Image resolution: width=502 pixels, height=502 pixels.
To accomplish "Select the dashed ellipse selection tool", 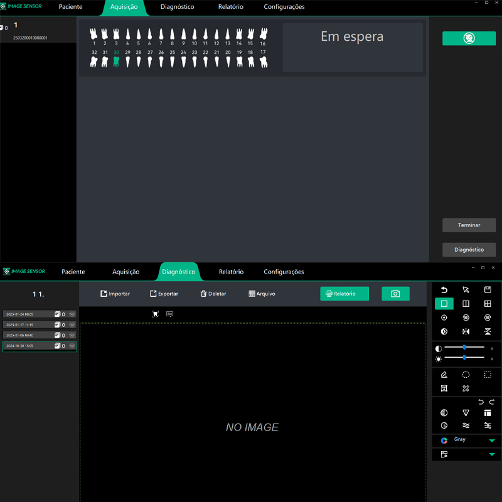I will 466,375.
